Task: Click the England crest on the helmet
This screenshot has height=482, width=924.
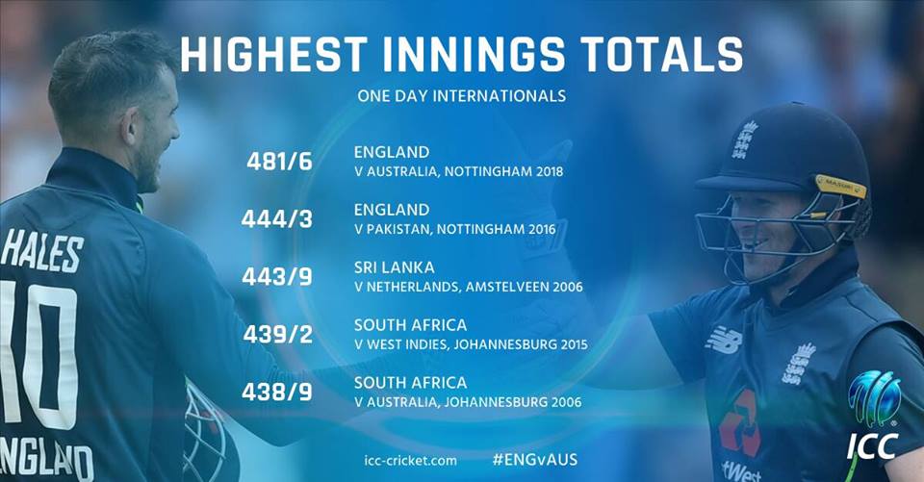Action: click(745, 140)
